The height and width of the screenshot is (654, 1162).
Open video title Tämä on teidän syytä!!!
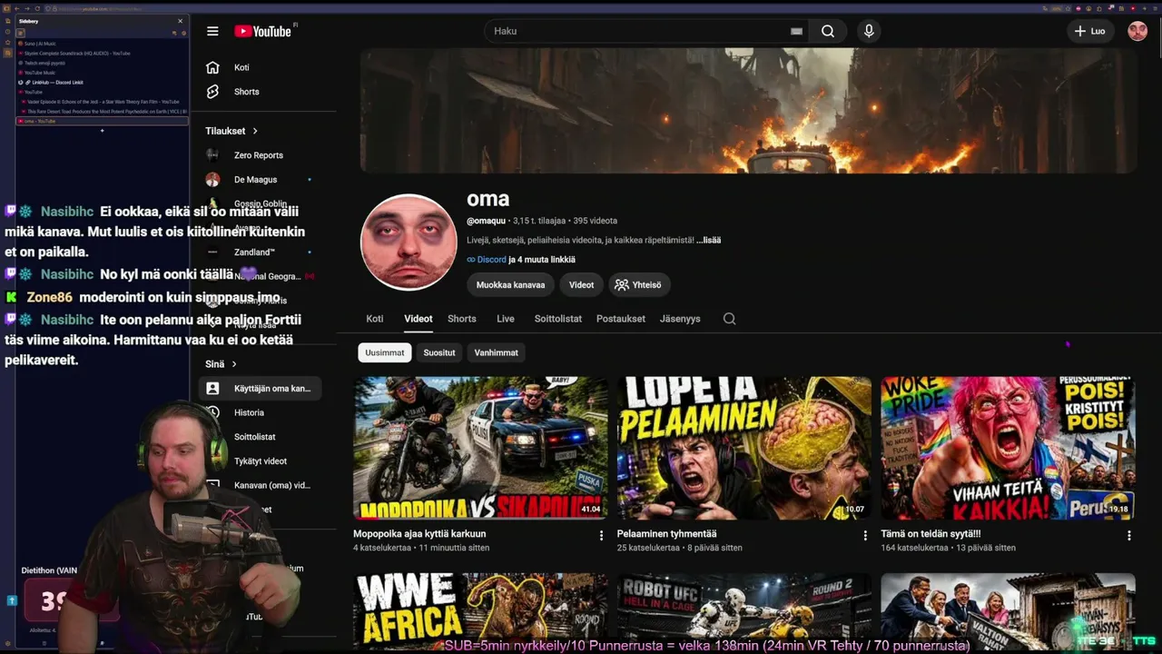pos(931,534)
